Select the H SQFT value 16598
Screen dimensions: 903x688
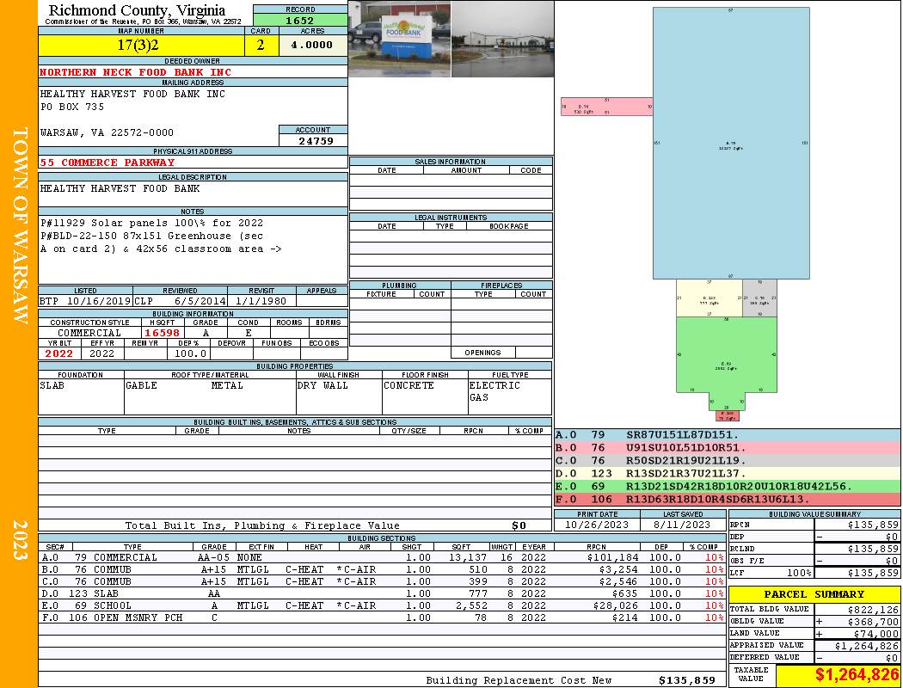pos(162,333)
